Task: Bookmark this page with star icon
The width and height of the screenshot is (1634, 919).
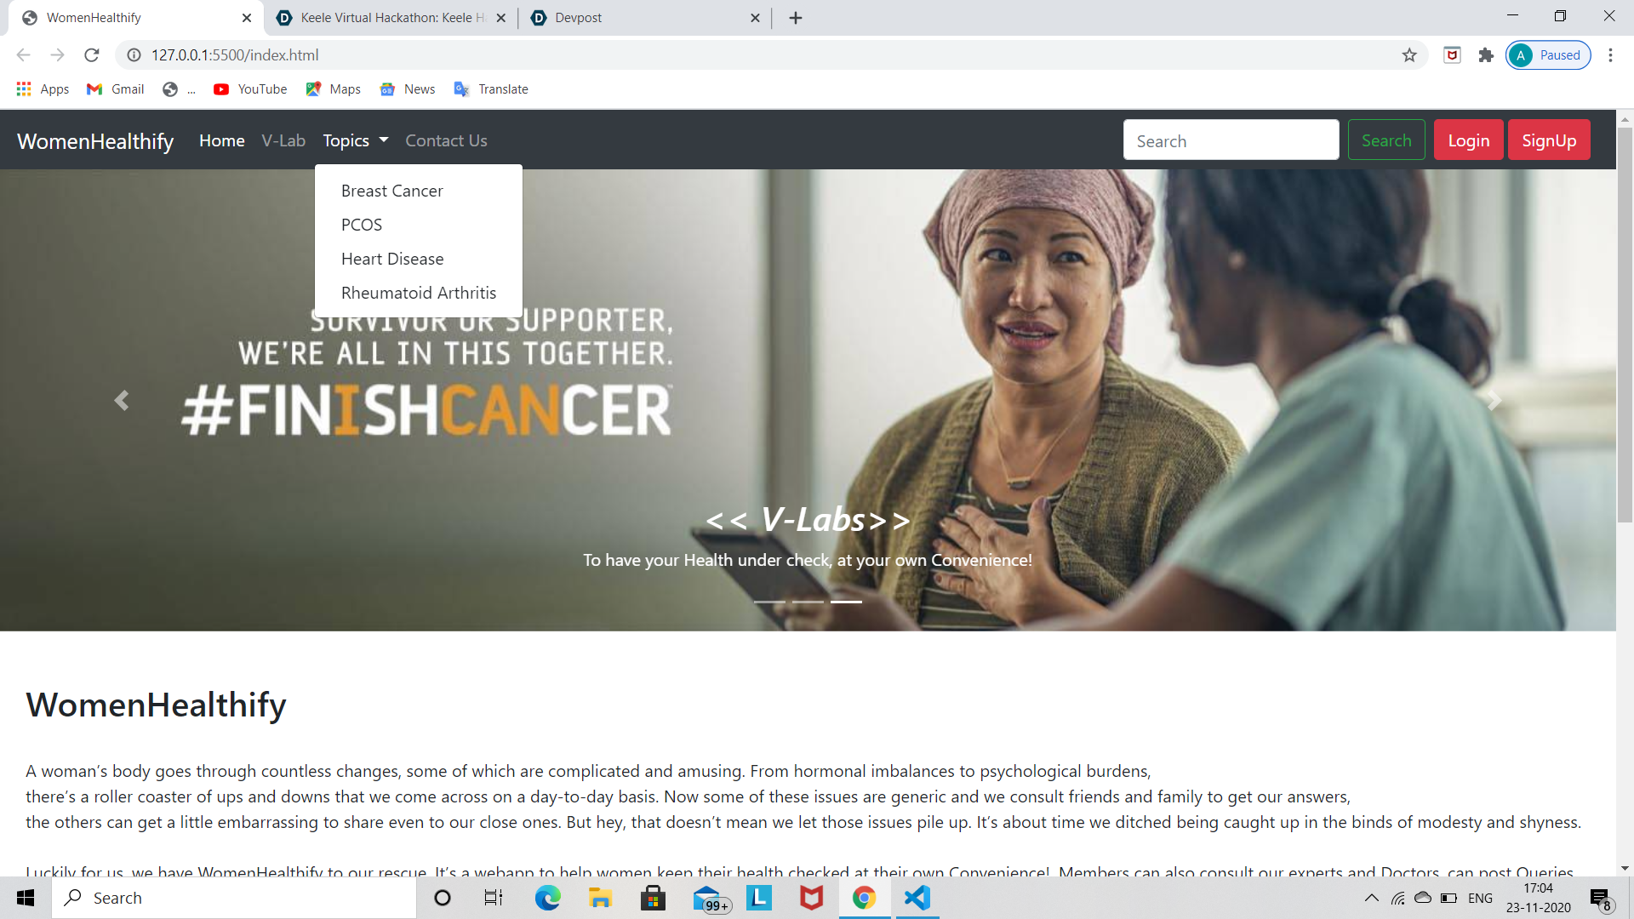Action: click(1409, 55)
